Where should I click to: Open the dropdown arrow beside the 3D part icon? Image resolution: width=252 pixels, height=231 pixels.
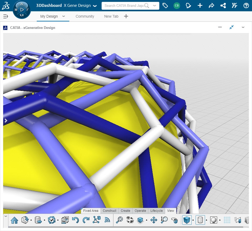coord(31,220)
